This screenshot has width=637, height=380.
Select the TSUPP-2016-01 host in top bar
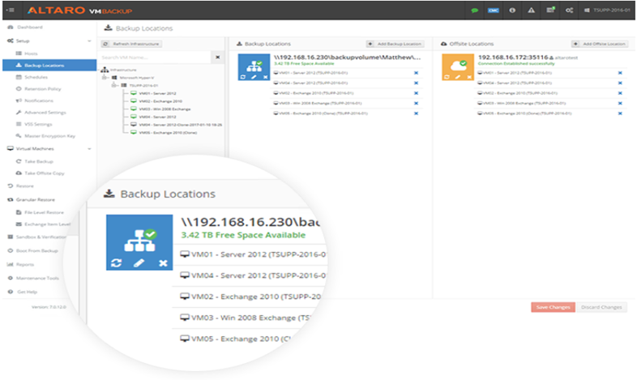(x=607, y=11)
